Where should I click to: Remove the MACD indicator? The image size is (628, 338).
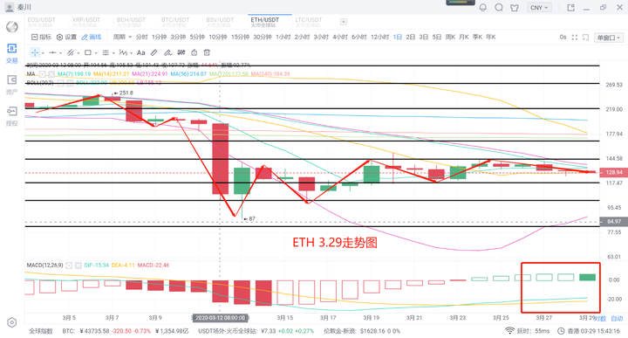click(x=78, y=266)
